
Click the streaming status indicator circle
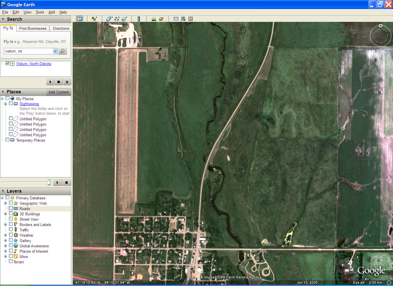(389, 282)
